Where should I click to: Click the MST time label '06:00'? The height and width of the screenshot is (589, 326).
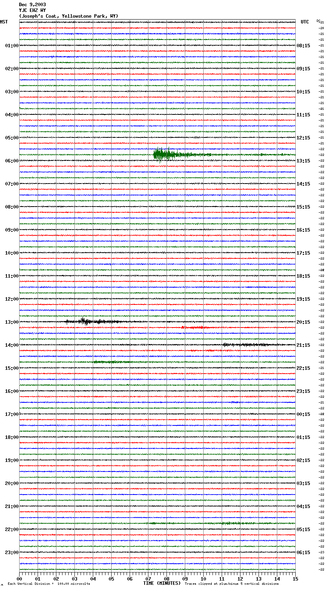pyautogui.click(x=12, y=161)
